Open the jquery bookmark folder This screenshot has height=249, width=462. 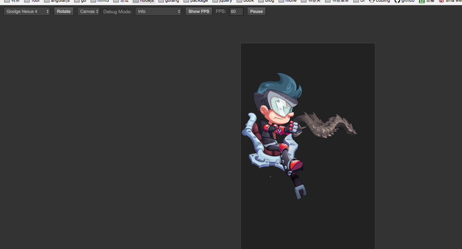click(x=222, y=1)
